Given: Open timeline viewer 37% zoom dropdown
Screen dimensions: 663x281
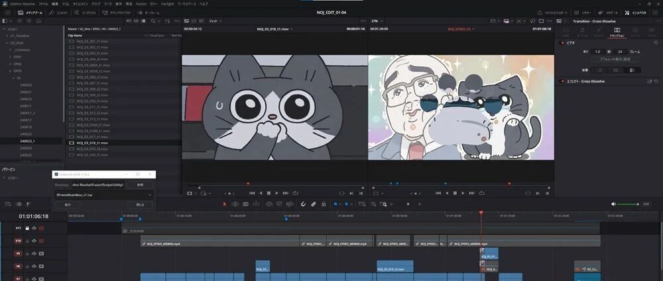Looking at the screenshot, I should [376, 20].
